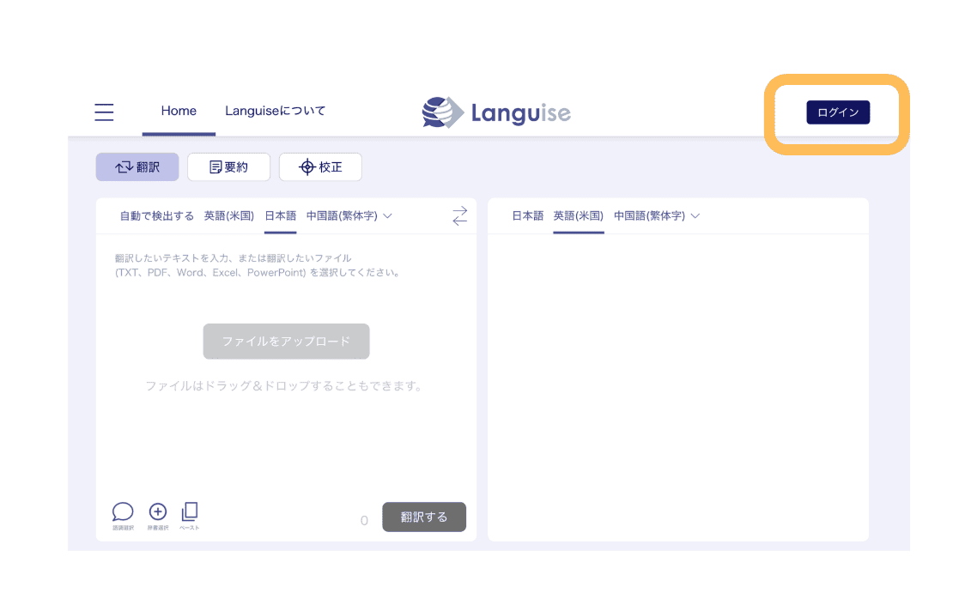This screenshot has width=965, height=599.
Task: Click the ログイン button
Action: pos(837,112)
